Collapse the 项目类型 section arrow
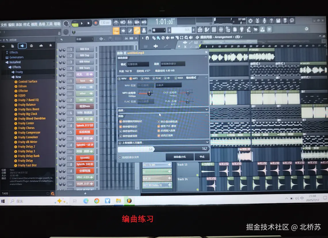Viewport: 328px width, 238px height. click(x=206, y=57)
